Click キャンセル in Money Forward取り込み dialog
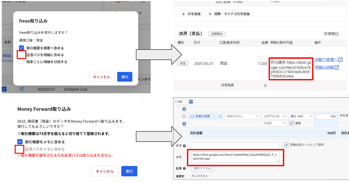The image size is (349, 183). pos(105,171)
